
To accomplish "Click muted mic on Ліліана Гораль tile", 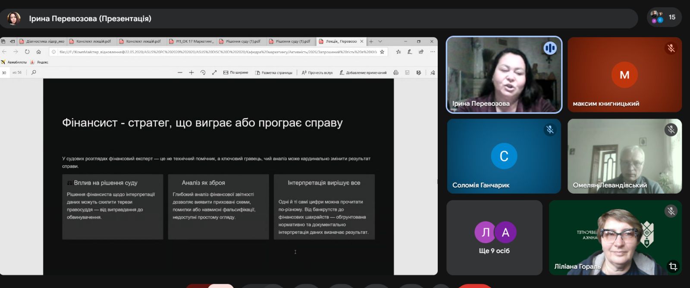I will [x=671, y=211].
